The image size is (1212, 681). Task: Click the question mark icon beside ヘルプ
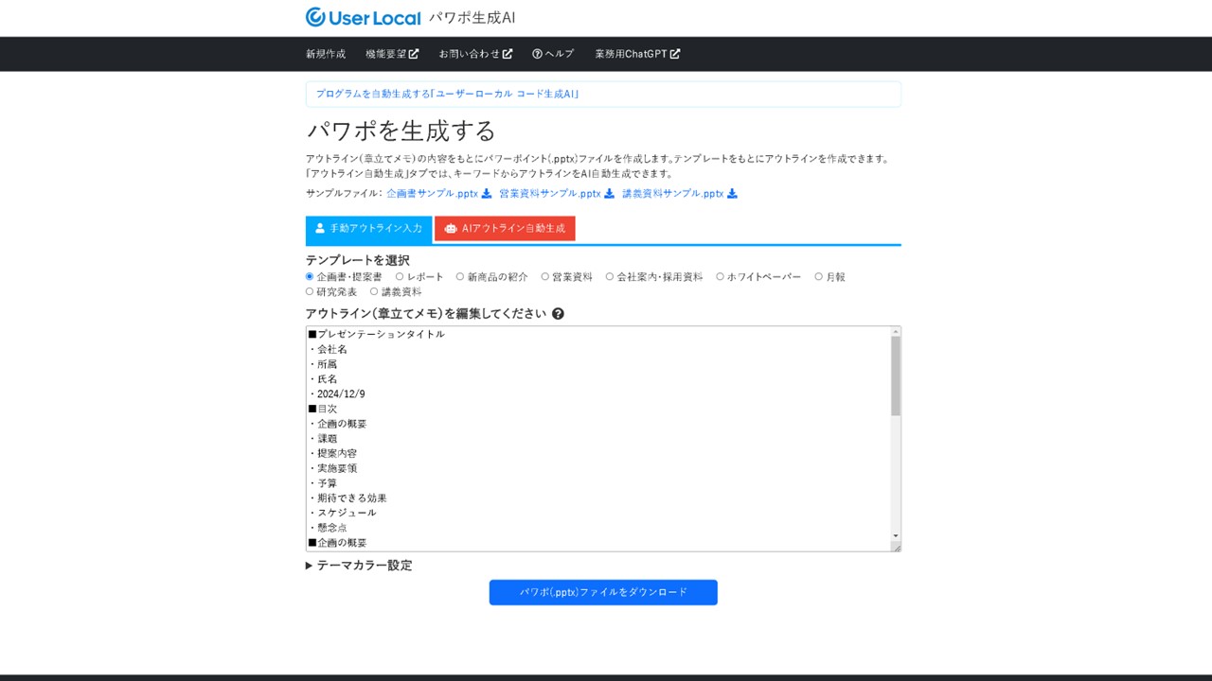coord(537,54)
